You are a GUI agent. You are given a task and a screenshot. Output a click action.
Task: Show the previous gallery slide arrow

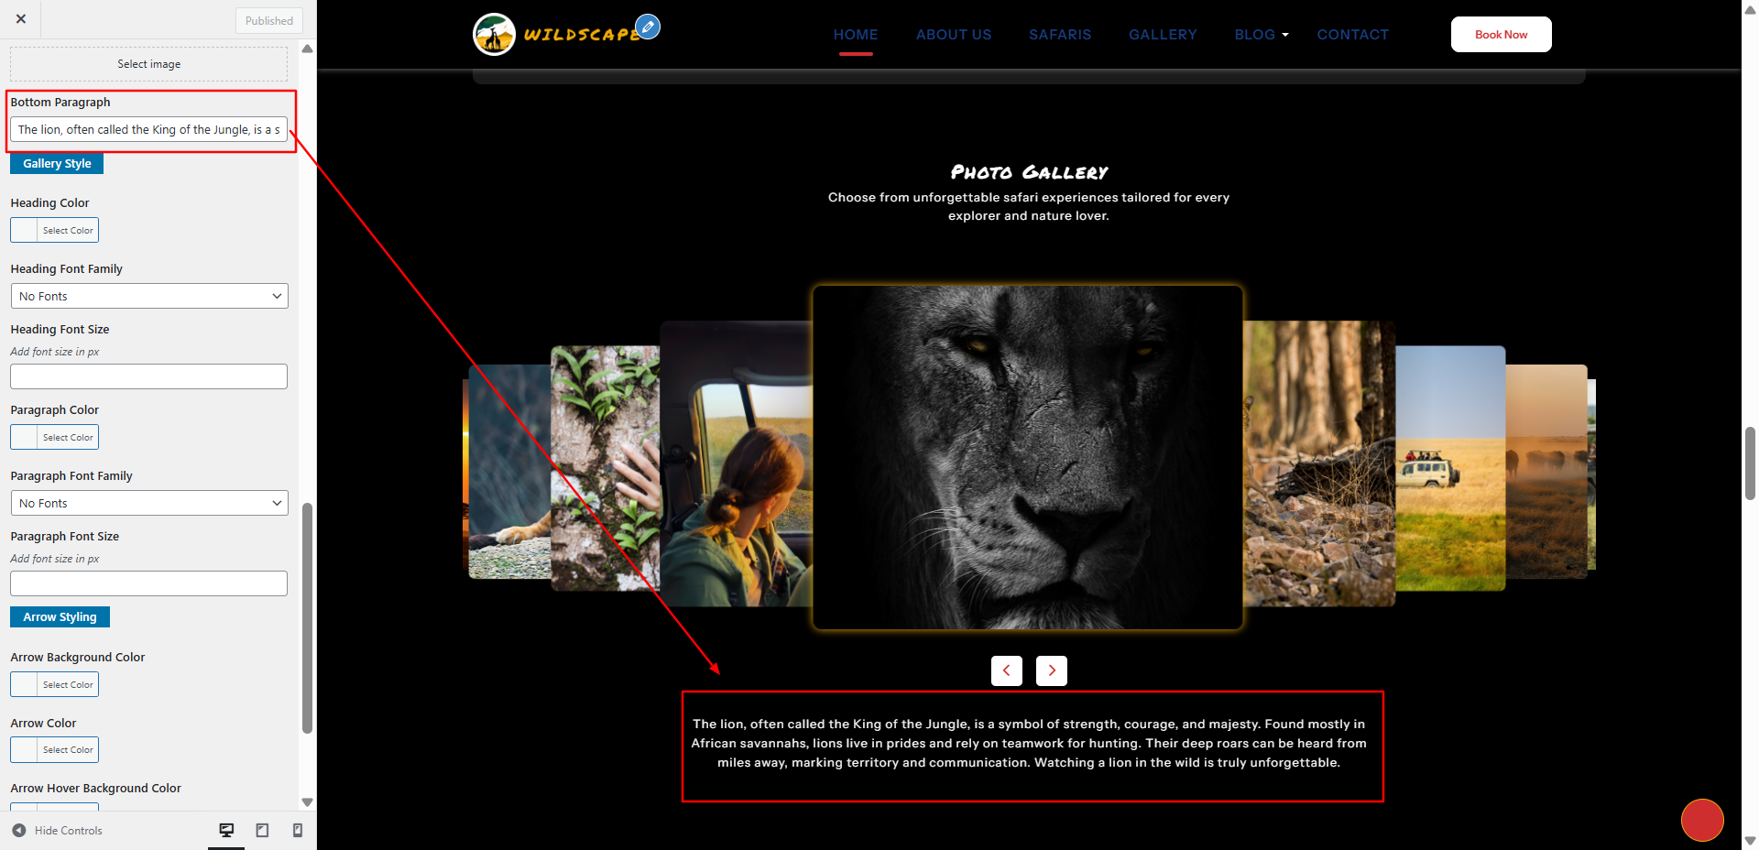point(1006,670)
